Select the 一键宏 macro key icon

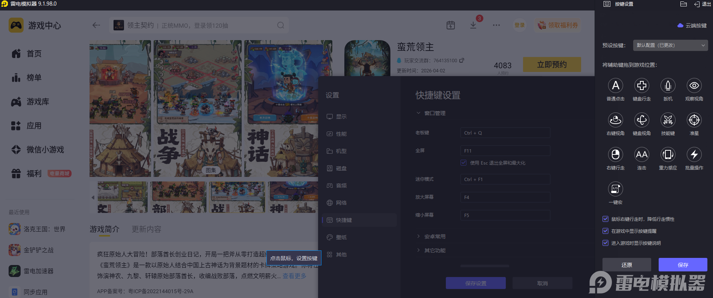(x=615, y=189)
